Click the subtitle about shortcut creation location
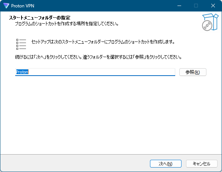The width and height of the screenshot is (222, 172). [x=67, y=24]
